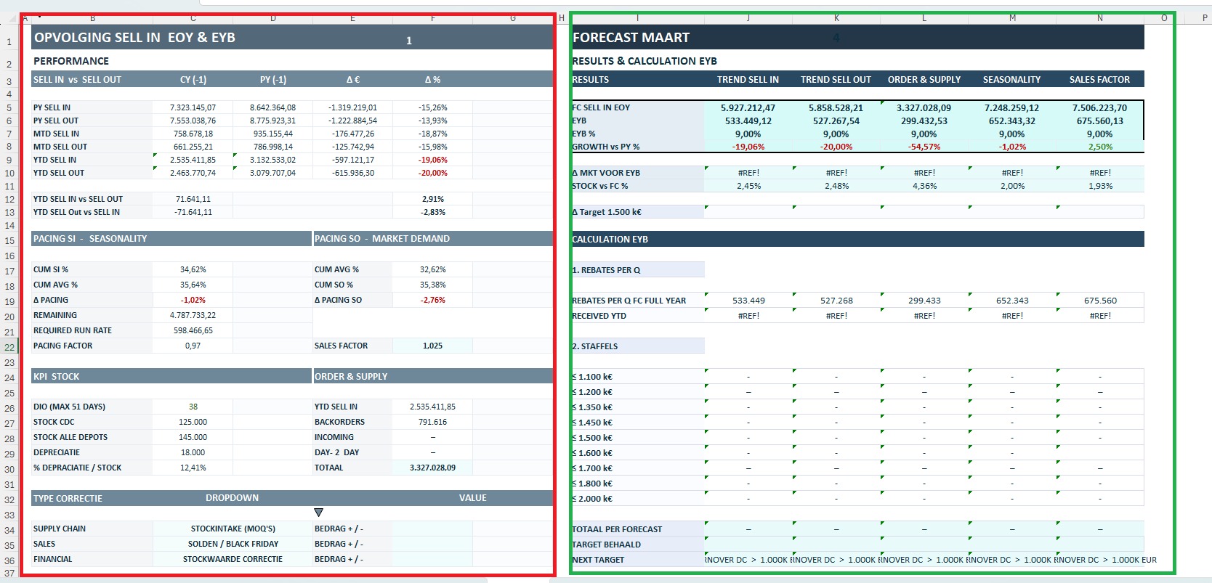The width and height of the screenshot is (1212, 583).
Task: Select the DEPRECIATIE value 18.000
Action: pyautogui.click(x=193, y=452)
